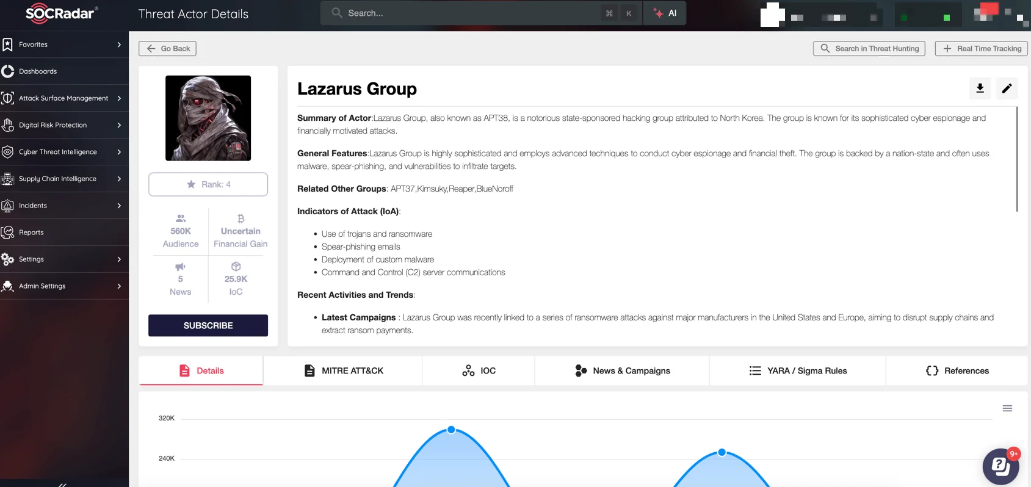This screenshot has width=1031, height=487.
Task: Download the Lazarus Group report
Action: pos(980,88)
